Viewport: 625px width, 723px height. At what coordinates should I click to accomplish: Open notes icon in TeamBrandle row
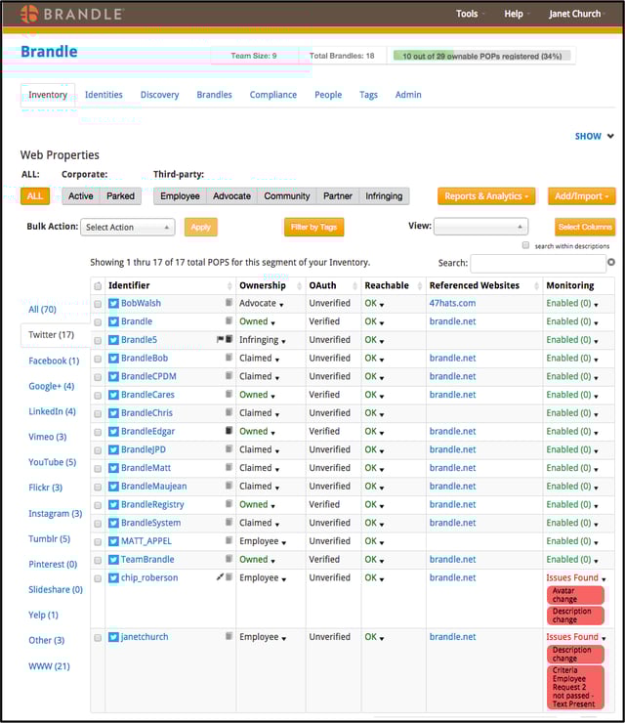click(x=229, y=559)
